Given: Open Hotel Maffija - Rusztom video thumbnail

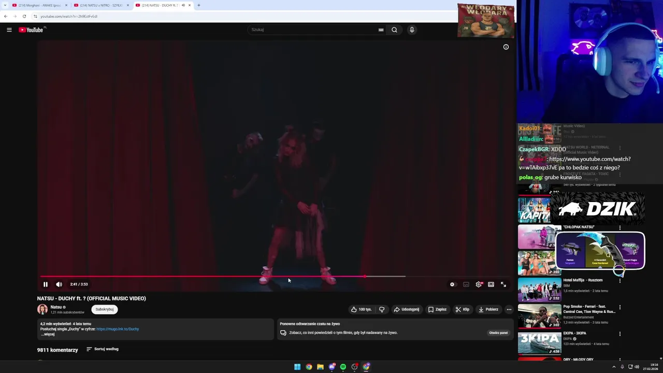Looking at the screenshot, I should coord(539,290).
